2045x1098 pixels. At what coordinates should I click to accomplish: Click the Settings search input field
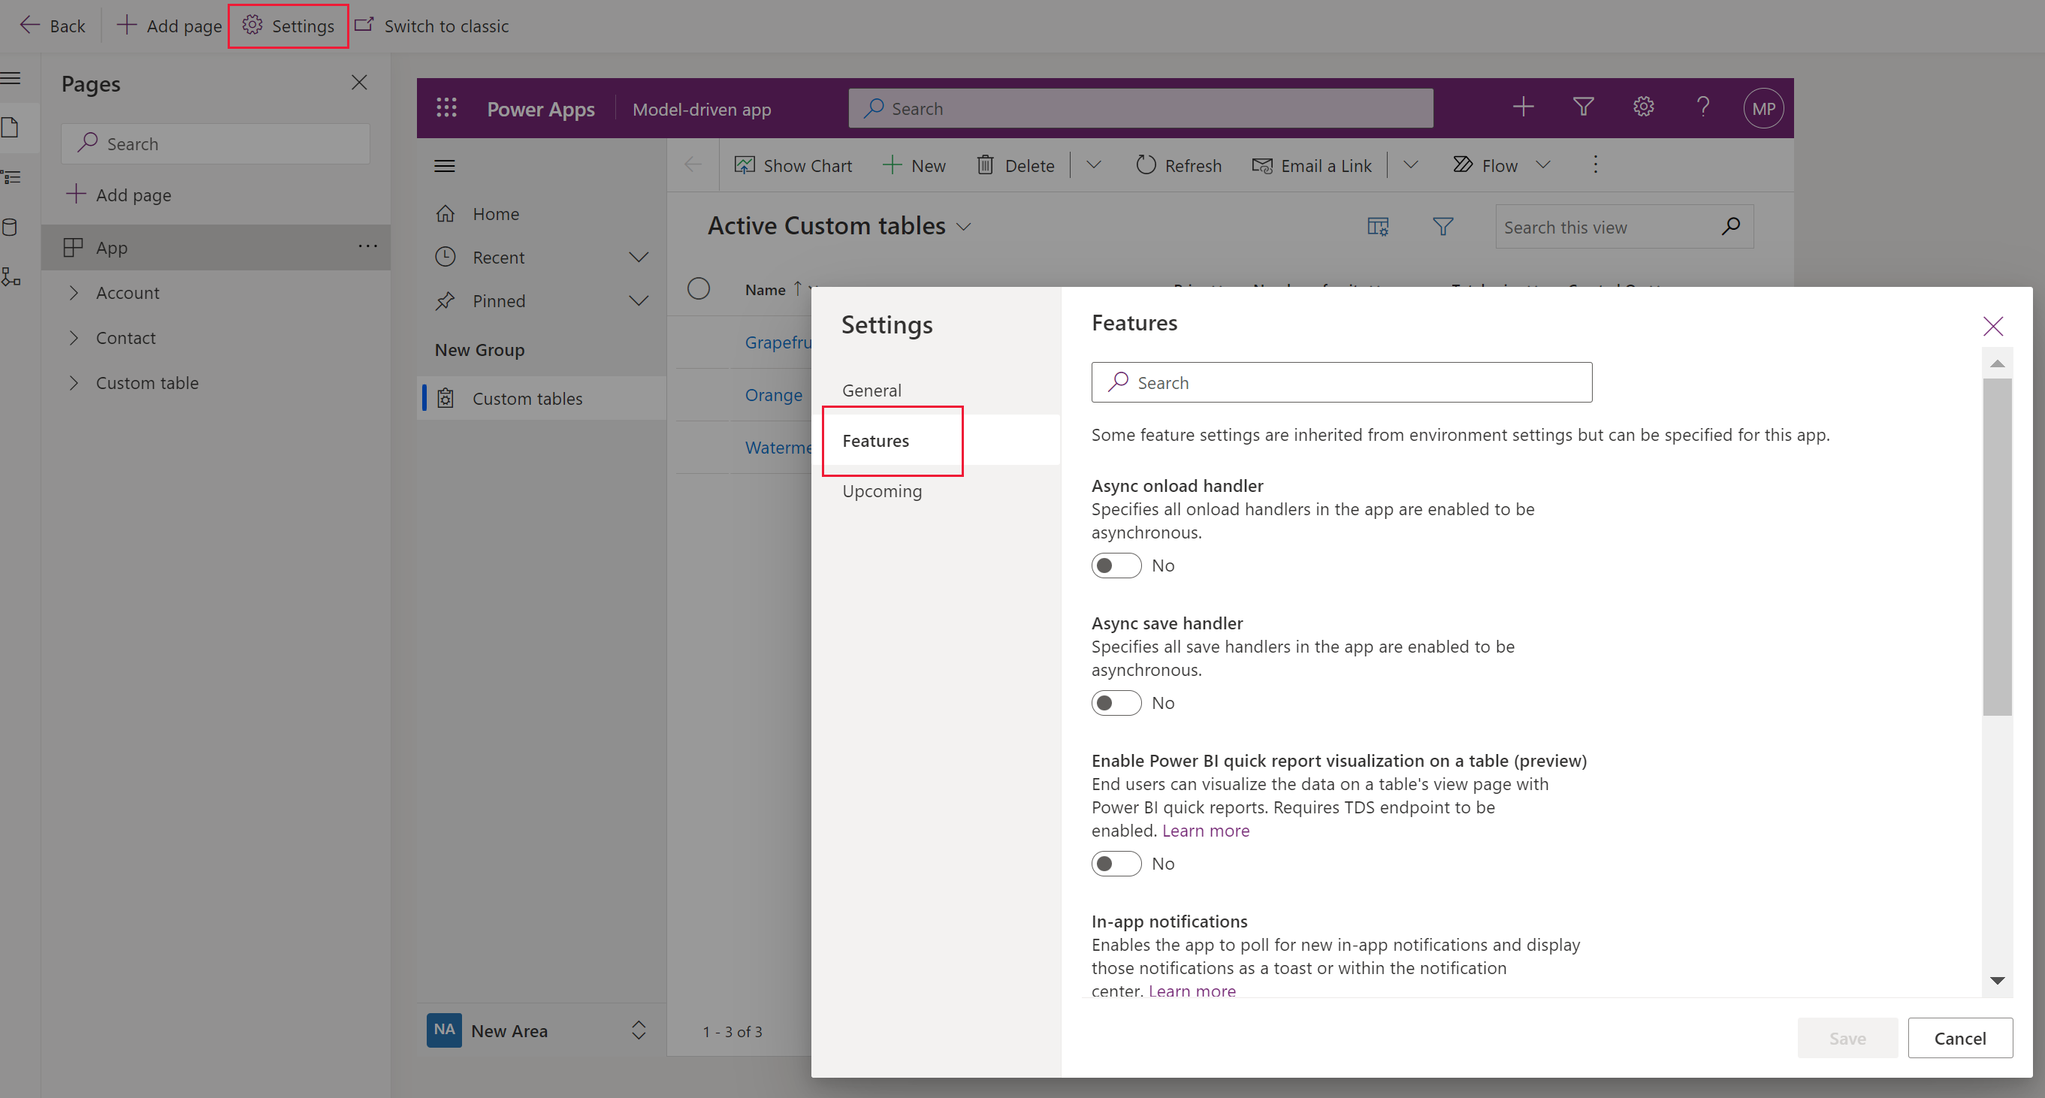point(1340,382)
